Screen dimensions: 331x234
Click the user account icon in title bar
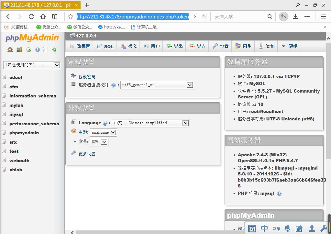click(298, 5)
